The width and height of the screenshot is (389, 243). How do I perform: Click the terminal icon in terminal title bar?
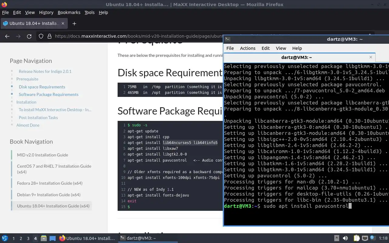pyautogui.click(x=227, y=39)
